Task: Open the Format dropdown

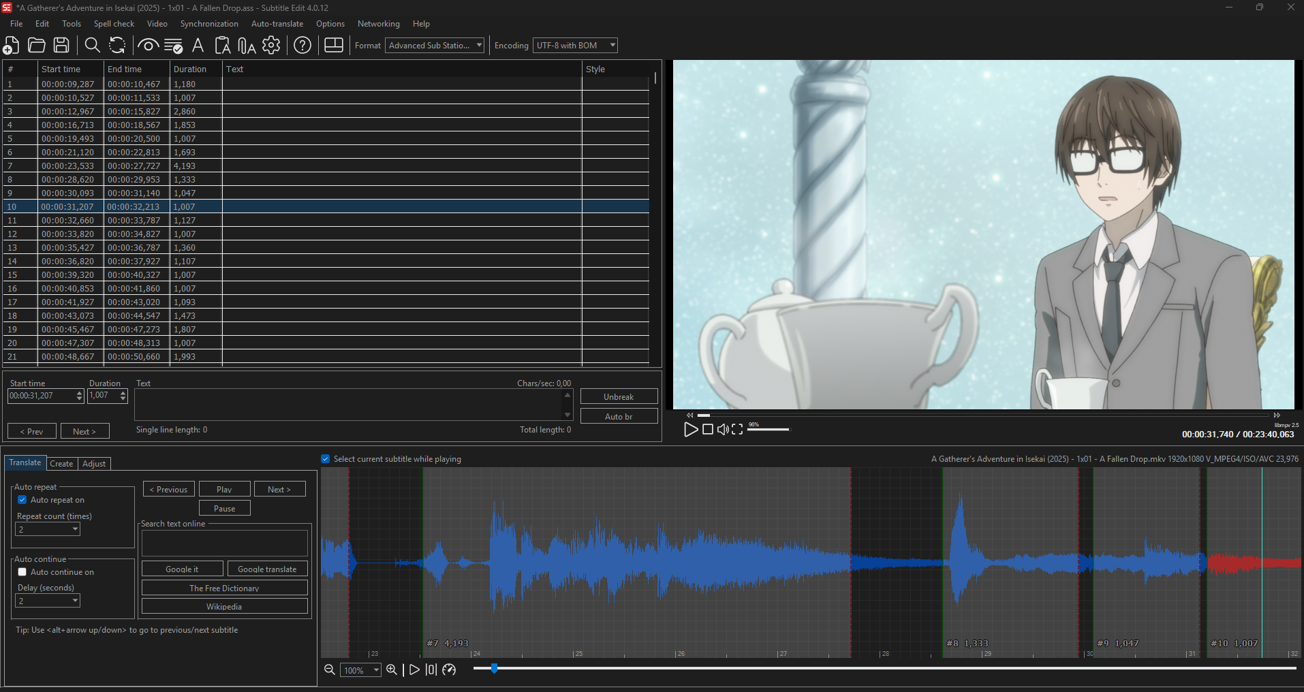Action: coord(435,46)
